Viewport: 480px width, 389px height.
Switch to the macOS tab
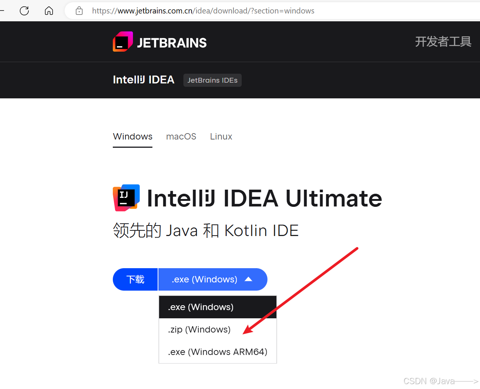click(x=181, y=136)
